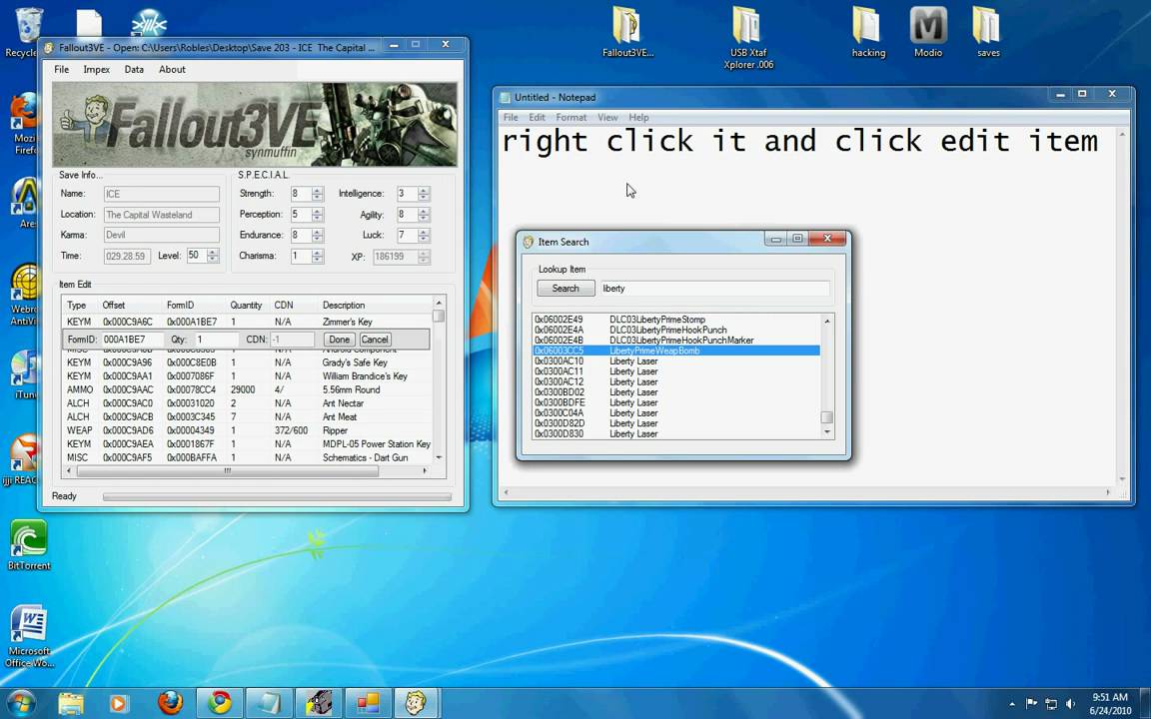Launch the Modio desktop shortcut
Image resolution: width=1151 pixels, height=719 pixels.
(928, 33)
